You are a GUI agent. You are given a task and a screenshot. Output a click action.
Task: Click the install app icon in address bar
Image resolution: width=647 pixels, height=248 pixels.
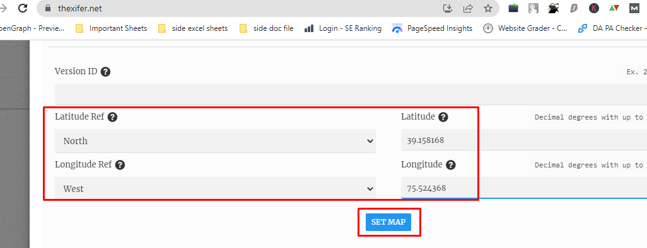click(448, 8)
